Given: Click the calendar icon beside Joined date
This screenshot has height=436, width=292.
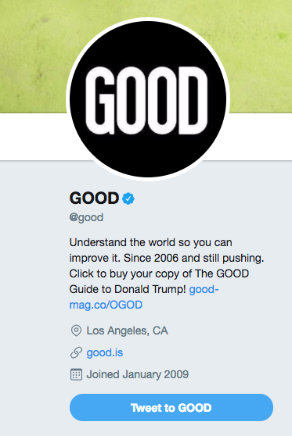Looking at the screenshot, I should 76,374.
